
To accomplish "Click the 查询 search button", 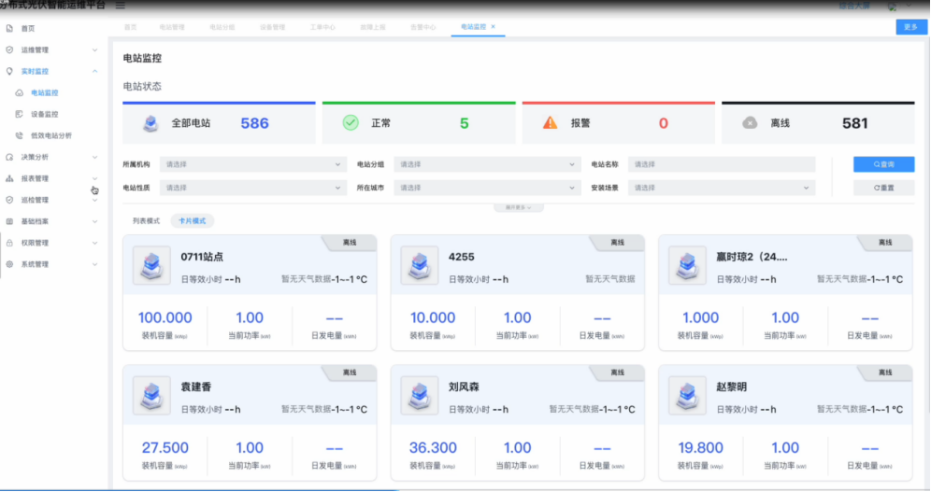I will coord(883,164).
